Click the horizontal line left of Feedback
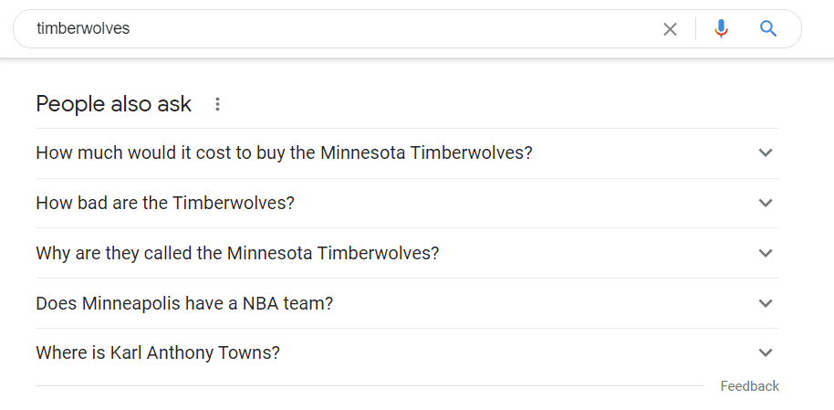 [x=365, y=385]
